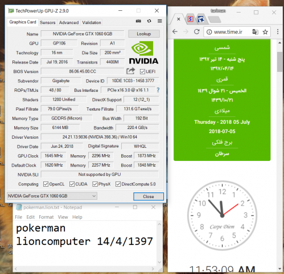Click the Bandwidth value 220.4 GB/s

point(137,127)
